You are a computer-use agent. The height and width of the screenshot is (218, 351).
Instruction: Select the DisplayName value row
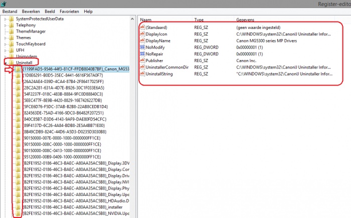[x=159, y=40]
